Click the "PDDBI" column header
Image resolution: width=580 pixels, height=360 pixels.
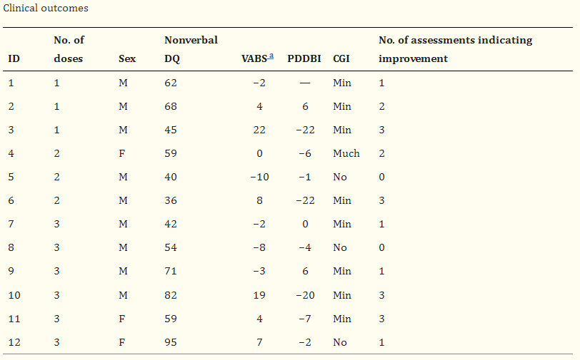[305, 58]
